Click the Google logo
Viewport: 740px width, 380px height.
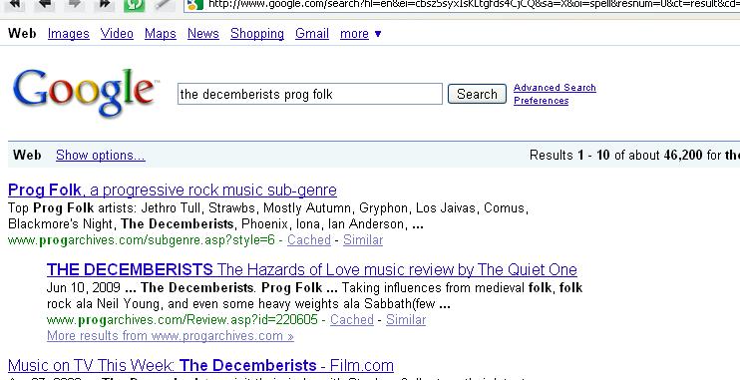tap(84, 93)
